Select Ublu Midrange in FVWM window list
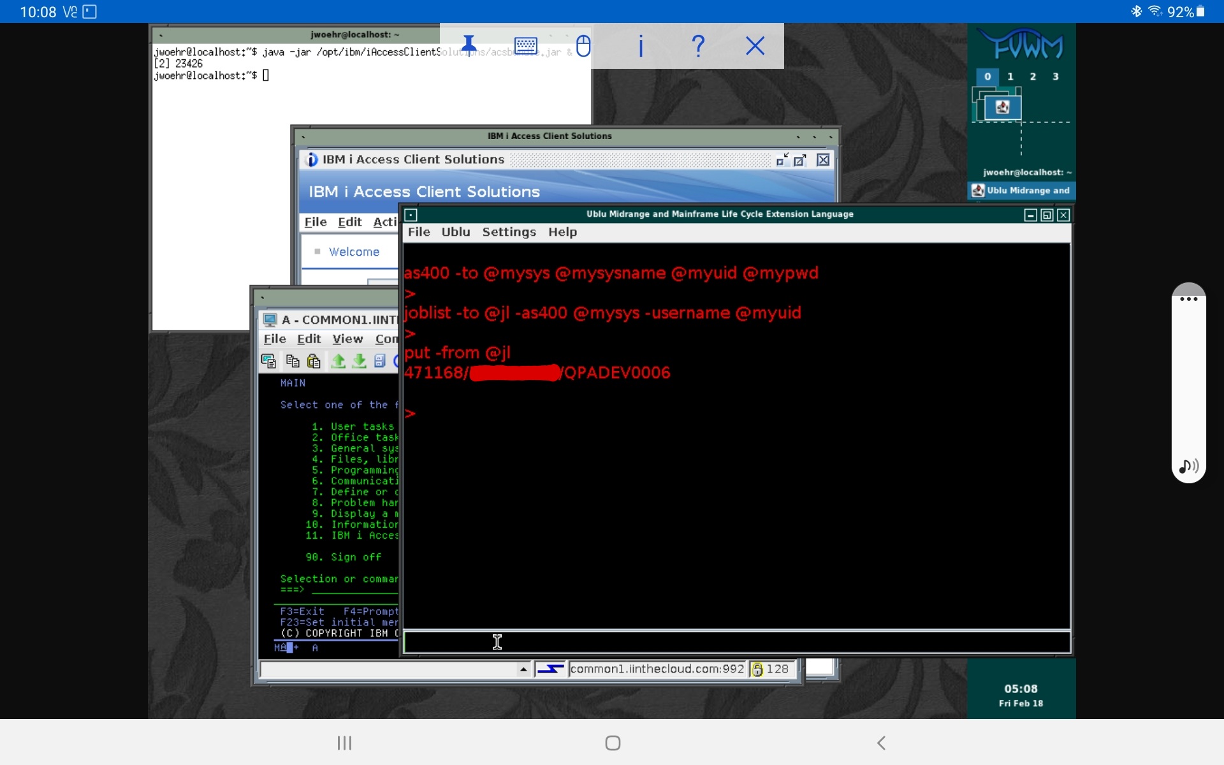Image resolution: width=1224 pixels, height=765 pixels. click(x=1021, y=191)
